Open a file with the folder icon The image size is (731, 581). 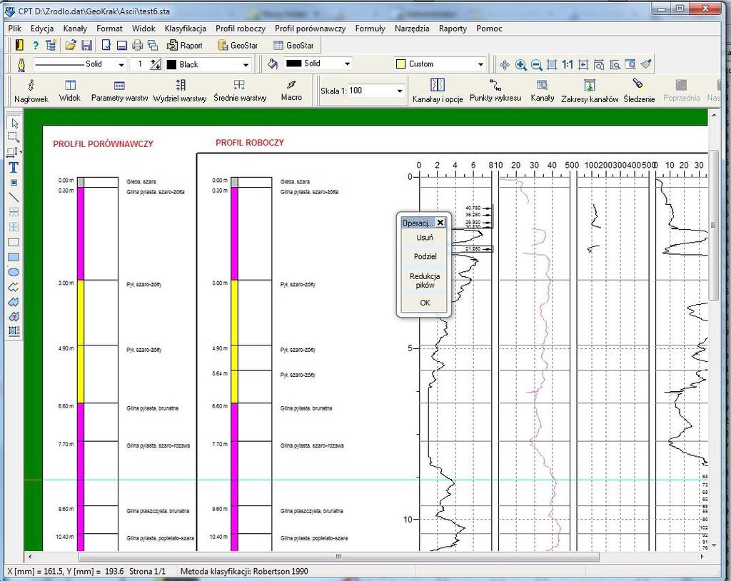point(71,45)
